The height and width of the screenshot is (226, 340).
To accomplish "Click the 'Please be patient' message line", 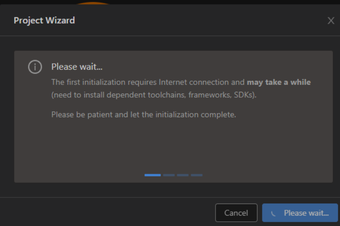I will click(x=143, y=115).
